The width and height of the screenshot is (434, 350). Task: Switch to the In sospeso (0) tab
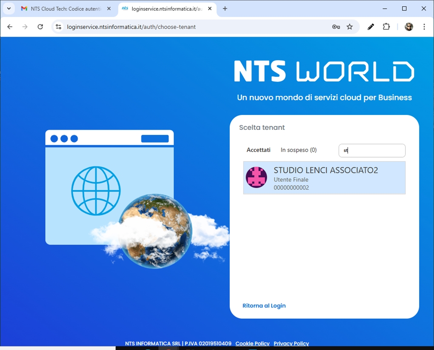(x=299, y=150)
